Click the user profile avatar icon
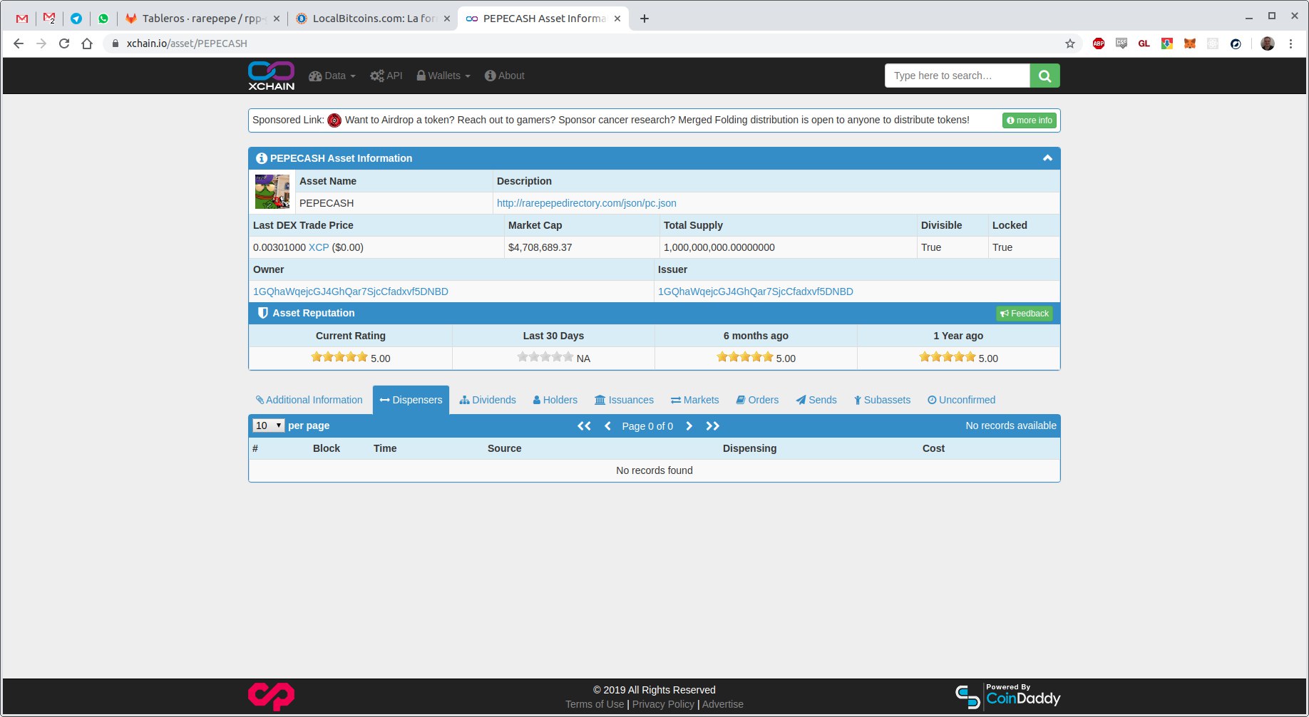Image resolution: width=1309 pixels, height=717 pixels. [x=1267, y=43]
